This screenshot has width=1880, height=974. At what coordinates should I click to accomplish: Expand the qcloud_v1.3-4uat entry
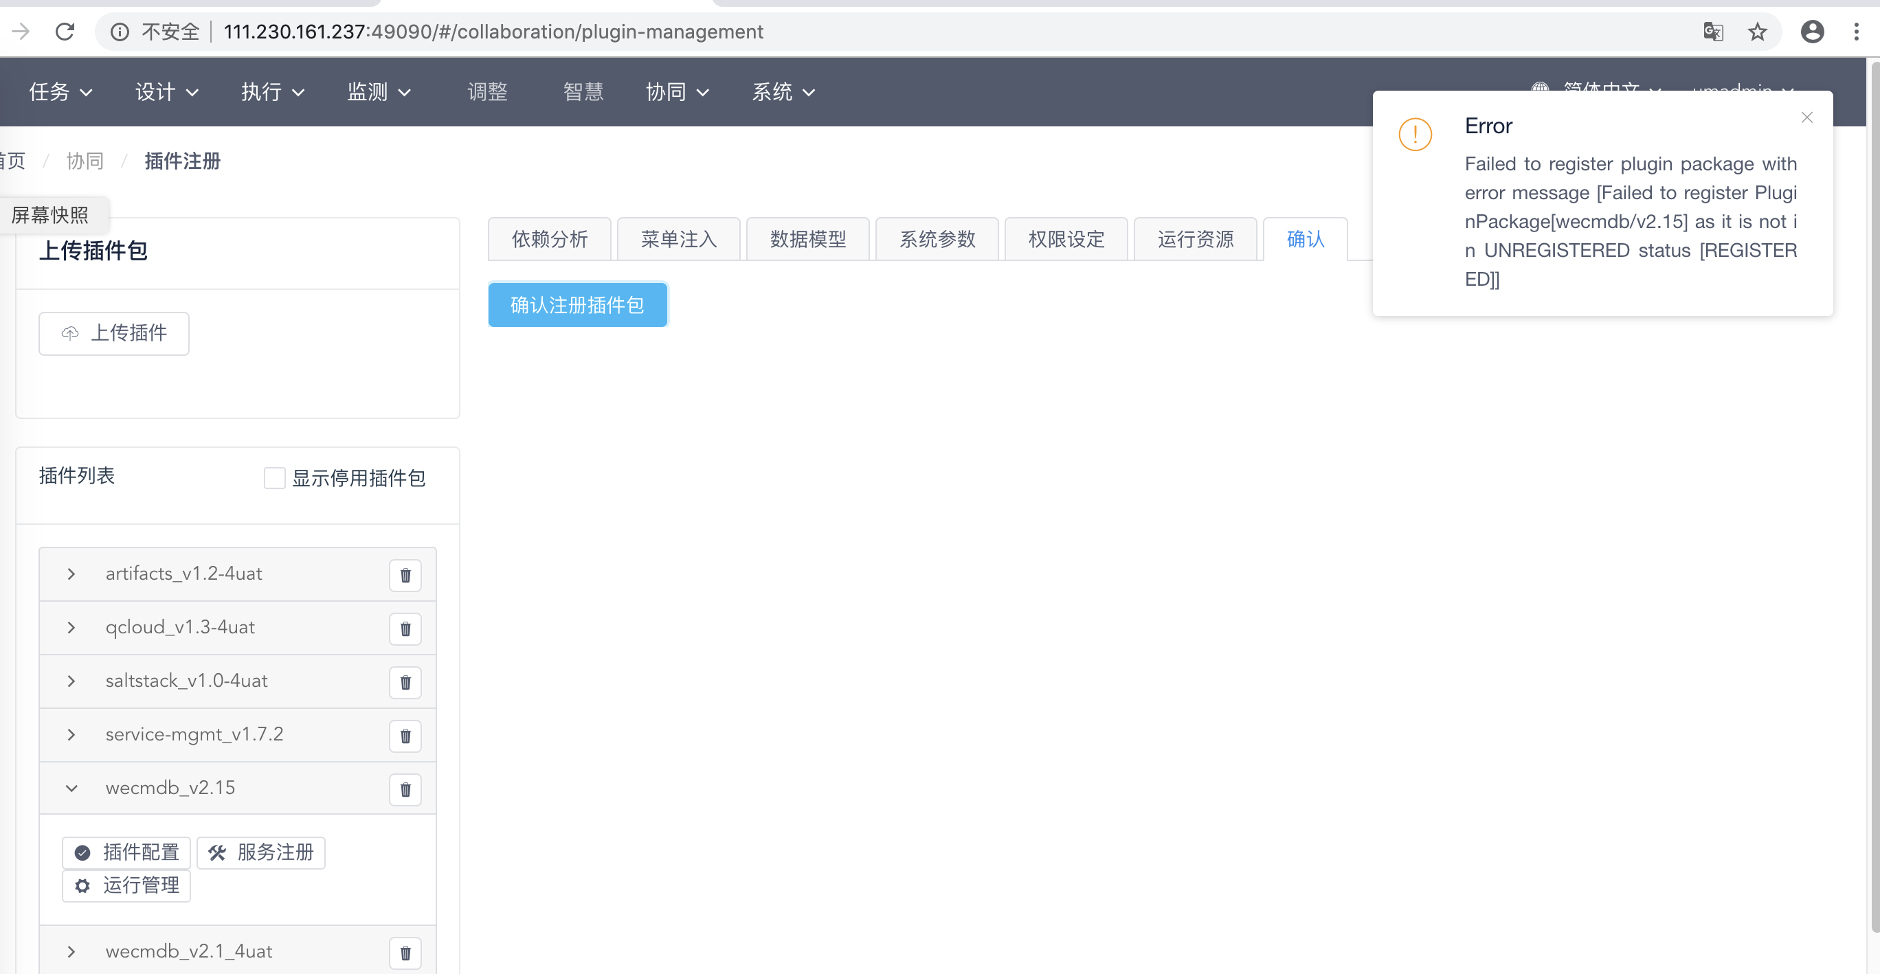click(x=71, y=627)
